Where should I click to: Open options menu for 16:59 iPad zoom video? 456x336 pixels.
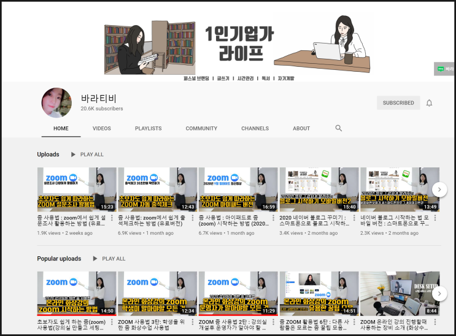[273, 218]
